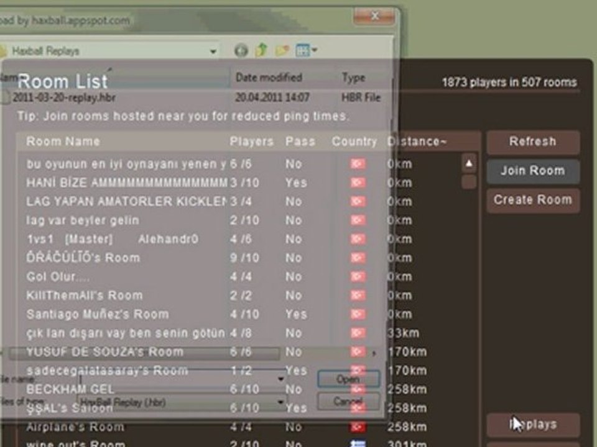
Task: Click the '1873 players in 507 rooms' counter
Action: click(509, 83)
